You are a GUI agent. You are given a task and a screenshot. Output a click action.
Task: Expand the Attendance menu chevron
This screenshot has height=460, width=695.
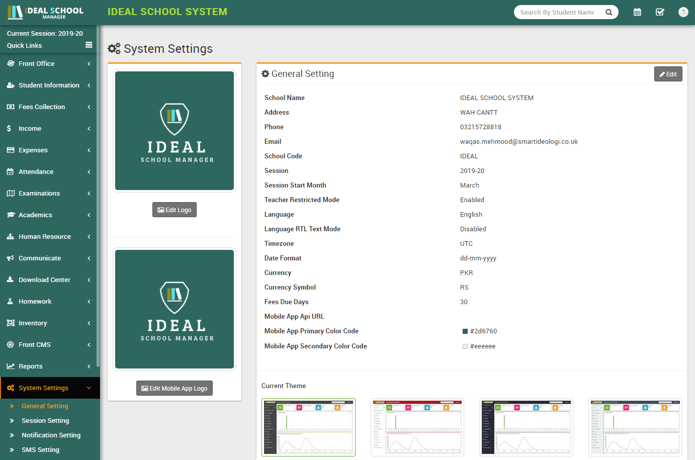tap(89, 171)
